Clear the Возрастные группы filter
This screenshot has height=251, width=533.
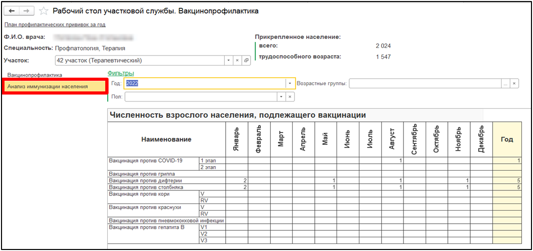pyautogui.click(x=514, y=83)
